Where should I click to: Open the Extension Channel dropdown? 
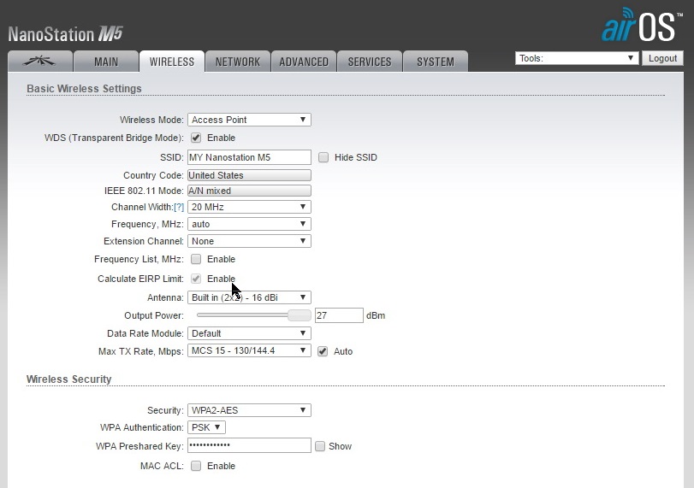pos(249,241)
